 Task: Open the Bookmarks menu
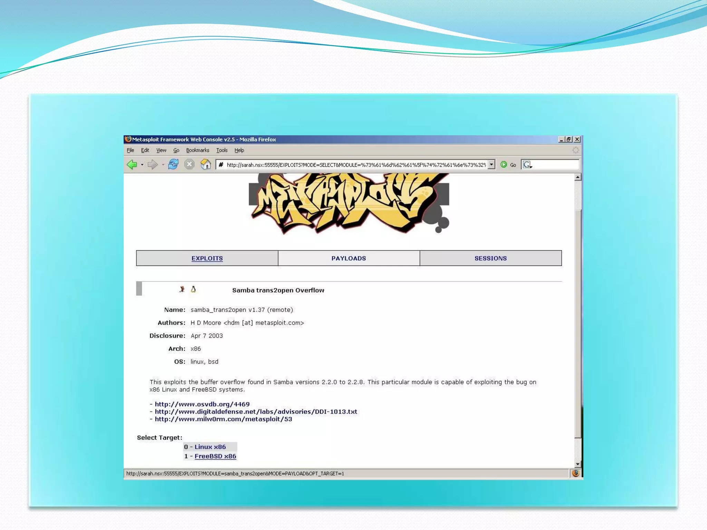coord(197,150)
